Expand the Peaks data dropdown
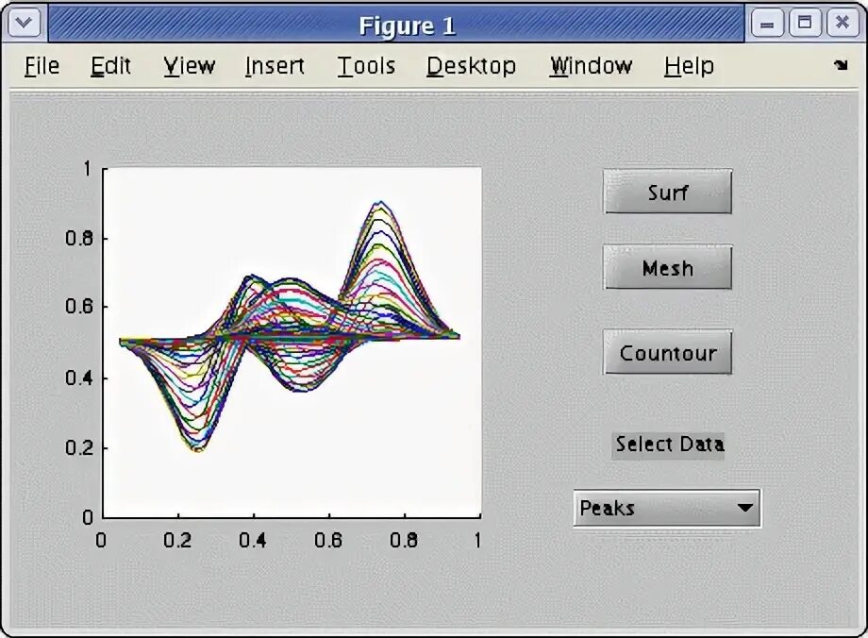The width and height of the screenshot is (868, 638). pos(667,508)
